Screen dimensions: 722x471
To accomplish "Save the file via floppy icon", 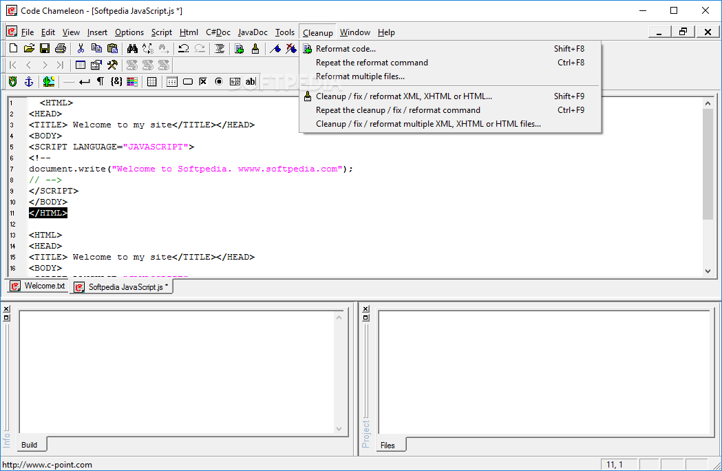I will (45, 48).
